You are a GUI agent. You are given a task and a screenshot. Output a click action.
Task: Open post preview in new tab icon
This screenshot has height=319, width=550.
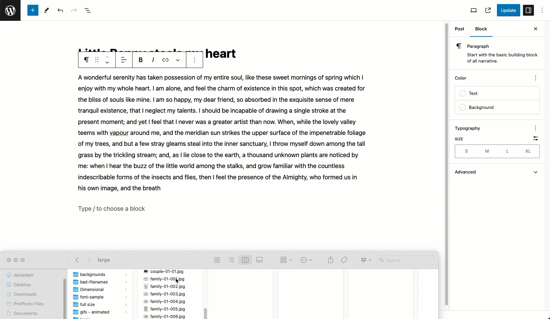(488, 10)
